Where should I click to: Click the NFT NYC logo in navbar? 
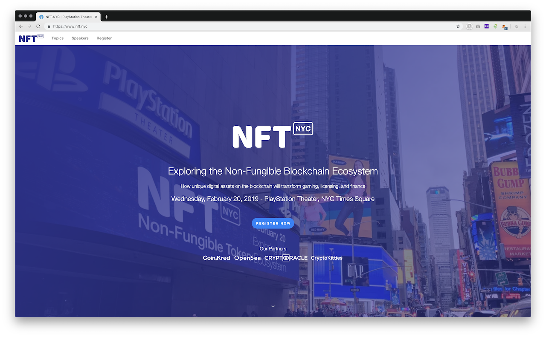(31, 38)
